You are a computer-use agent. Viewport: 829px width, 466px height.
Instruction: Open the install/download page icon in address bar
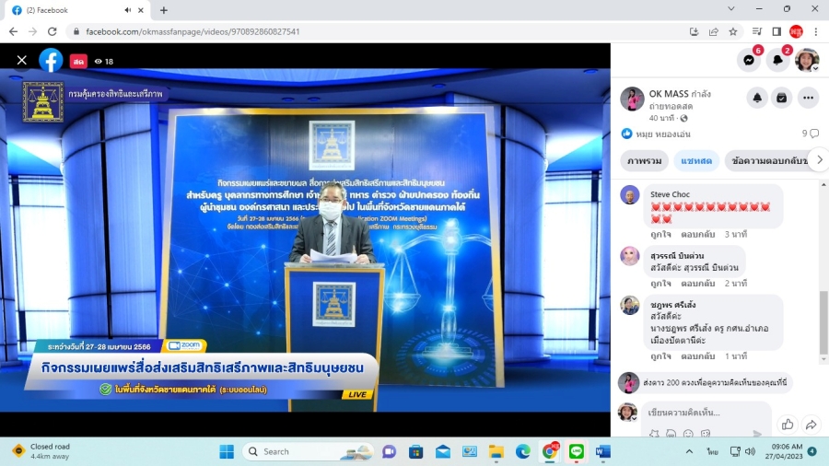(694, 31)
